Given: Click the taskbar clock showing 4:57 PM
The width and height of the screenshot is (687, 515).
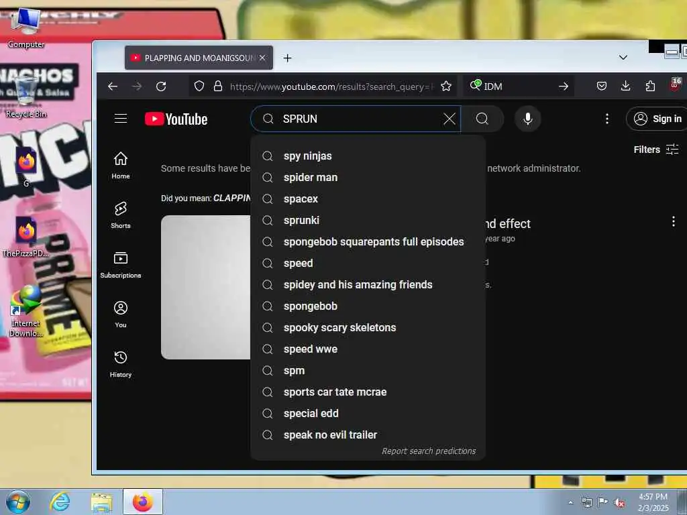Looking at the screenshot, I should point(653,502).
